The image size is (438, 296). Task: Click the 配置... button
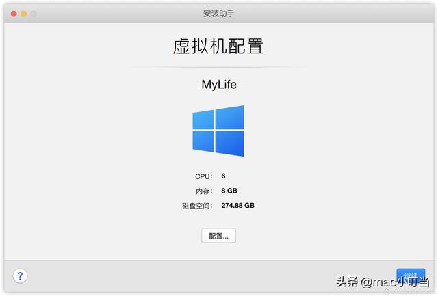pyautogui.click(x=219, y=236)
